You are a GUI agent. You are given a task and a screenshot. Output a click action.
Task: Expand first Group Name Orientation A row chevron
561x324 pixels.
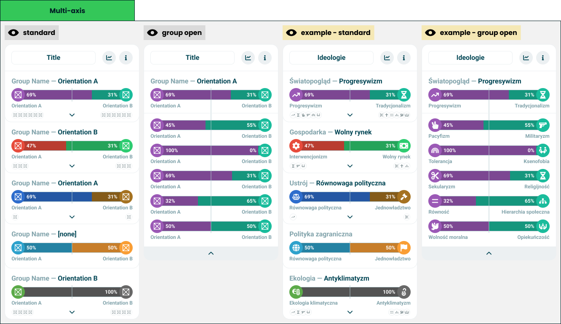point(72,115)
